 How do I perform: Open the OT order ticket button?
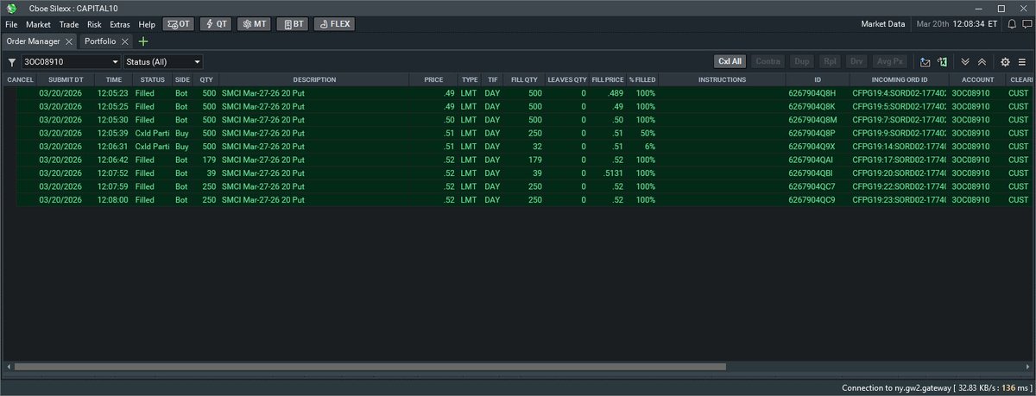pyautogui.click(x=179, y=24)
